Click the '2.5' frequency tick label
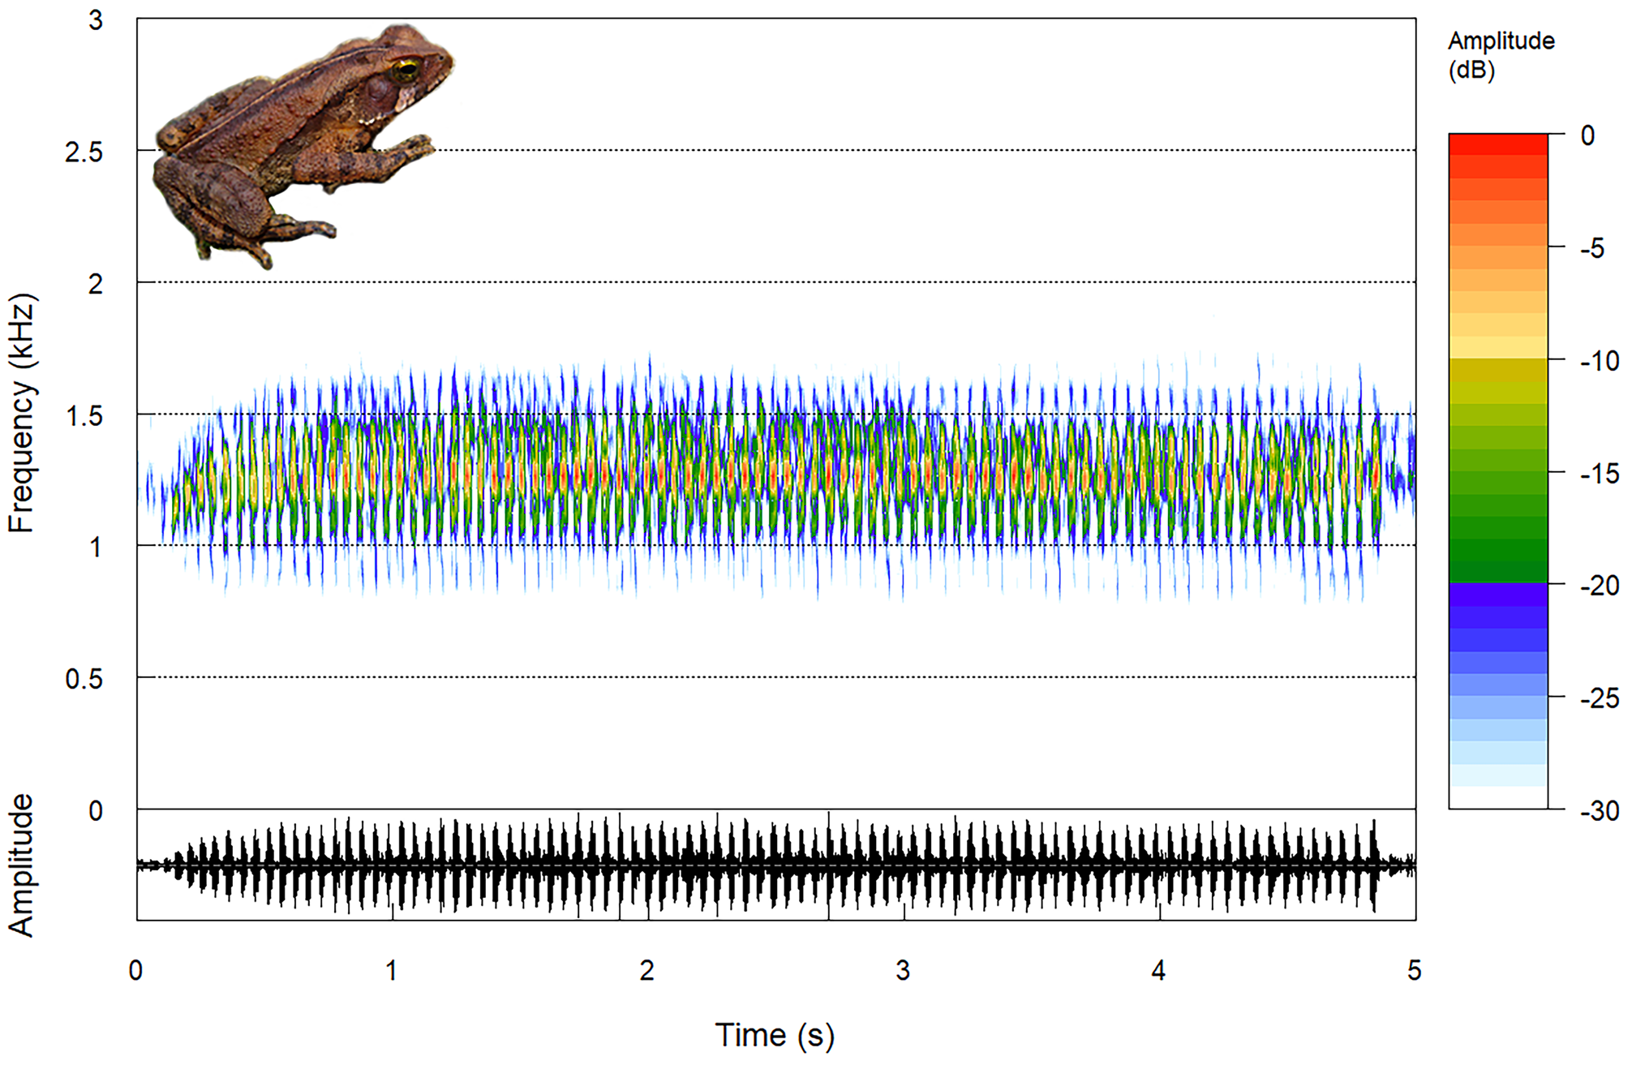 tap(84, 152)
